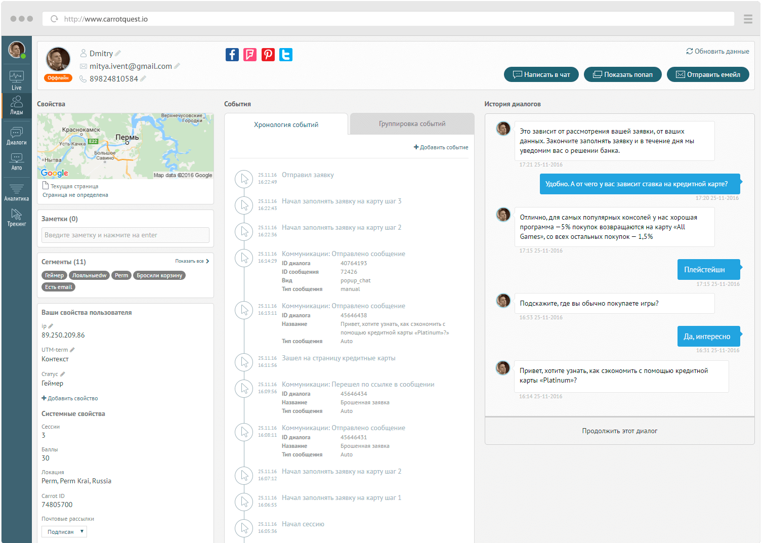The width and height of the screenshot is (762, 543).
Task: Open the Лиды section in sidebar
Action: 17,105
